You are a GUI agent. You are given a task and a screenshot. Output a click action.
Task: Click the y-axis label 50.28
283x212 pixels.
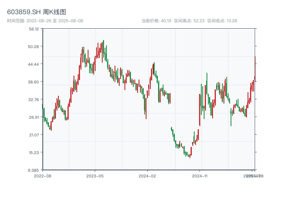(x=33, y=47)
